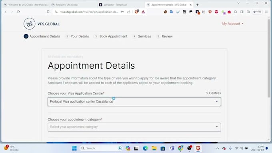Open Microsoft Teams from the taskbar
This screenshot has height=153, width=272.
coord(172,148)
